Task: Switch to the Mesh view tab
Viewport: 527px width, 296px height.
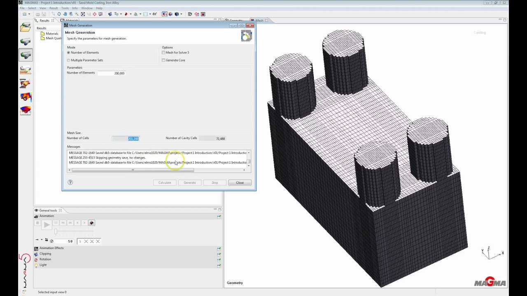Action: tap(259, 21)
